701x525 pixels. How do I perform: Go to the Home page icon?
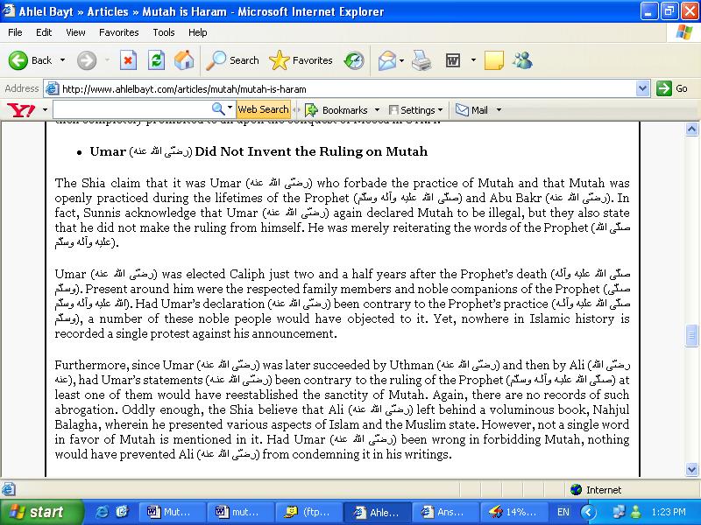(x=184, y=60)
